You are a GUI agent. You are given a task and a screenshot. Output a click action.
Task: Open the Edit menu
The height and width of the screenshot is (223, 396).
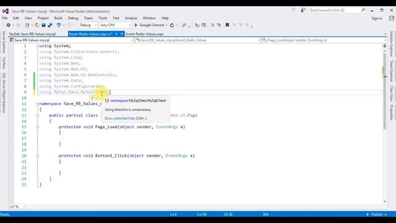[16, 18]
